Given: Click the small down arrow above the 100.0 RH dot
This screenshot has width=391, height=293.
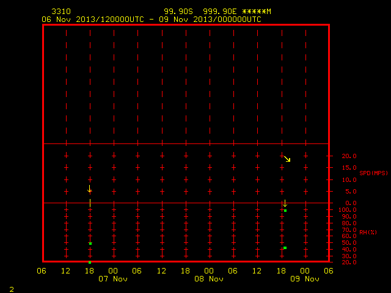Looking at the screenshot, I should [x=285, y=203].
